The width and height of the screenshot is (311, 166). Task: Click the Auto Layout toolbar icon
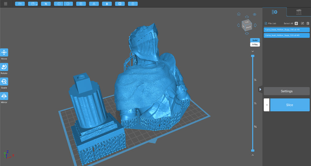94,4
